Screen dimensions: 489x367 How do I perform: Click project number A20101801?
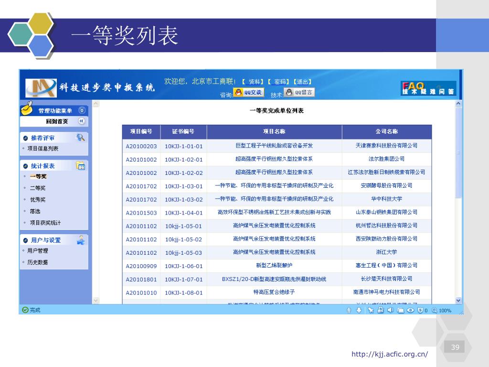141,280
